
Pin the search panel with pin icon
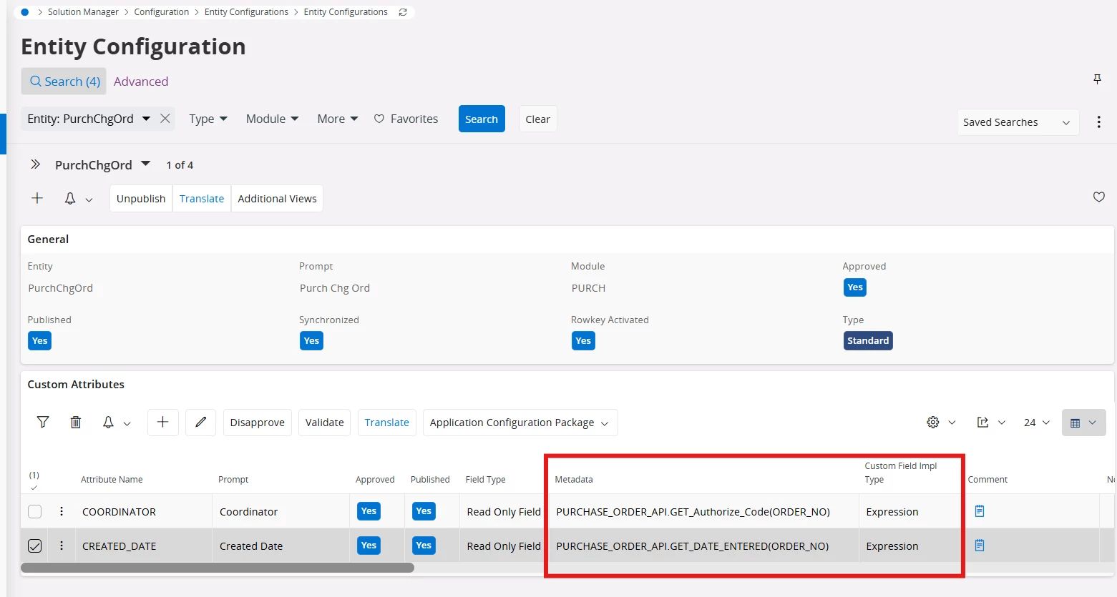point(1097,79)
